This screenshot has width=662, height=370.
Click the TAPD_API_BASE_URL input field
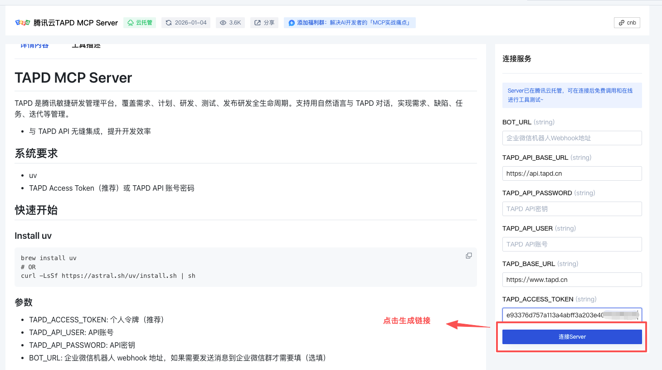(572, 173)
